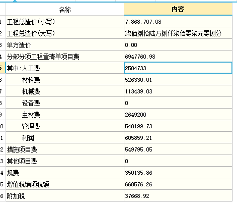Select the value 526330.01
Viewport: 237px width, 203px height.
[x=178, y=79]
